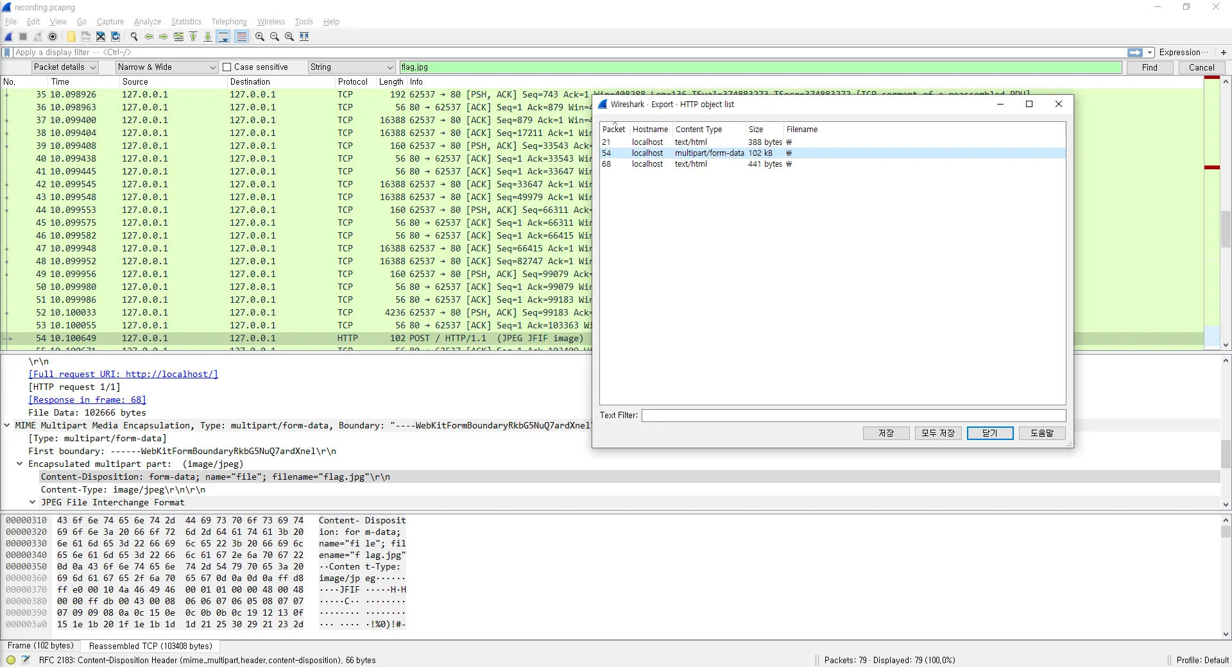Switch to the Frame (102 bytes) tab
Viewport: 1232px width, 667px height.
pyautogui.click(x=40, y=646)
